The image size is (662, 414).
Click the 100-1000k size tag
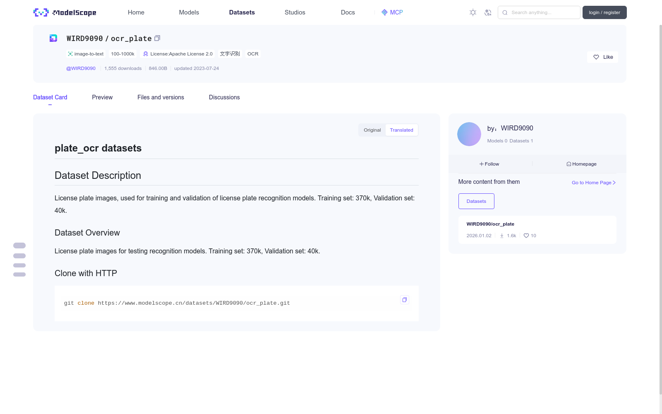click(x=122, y=54)
